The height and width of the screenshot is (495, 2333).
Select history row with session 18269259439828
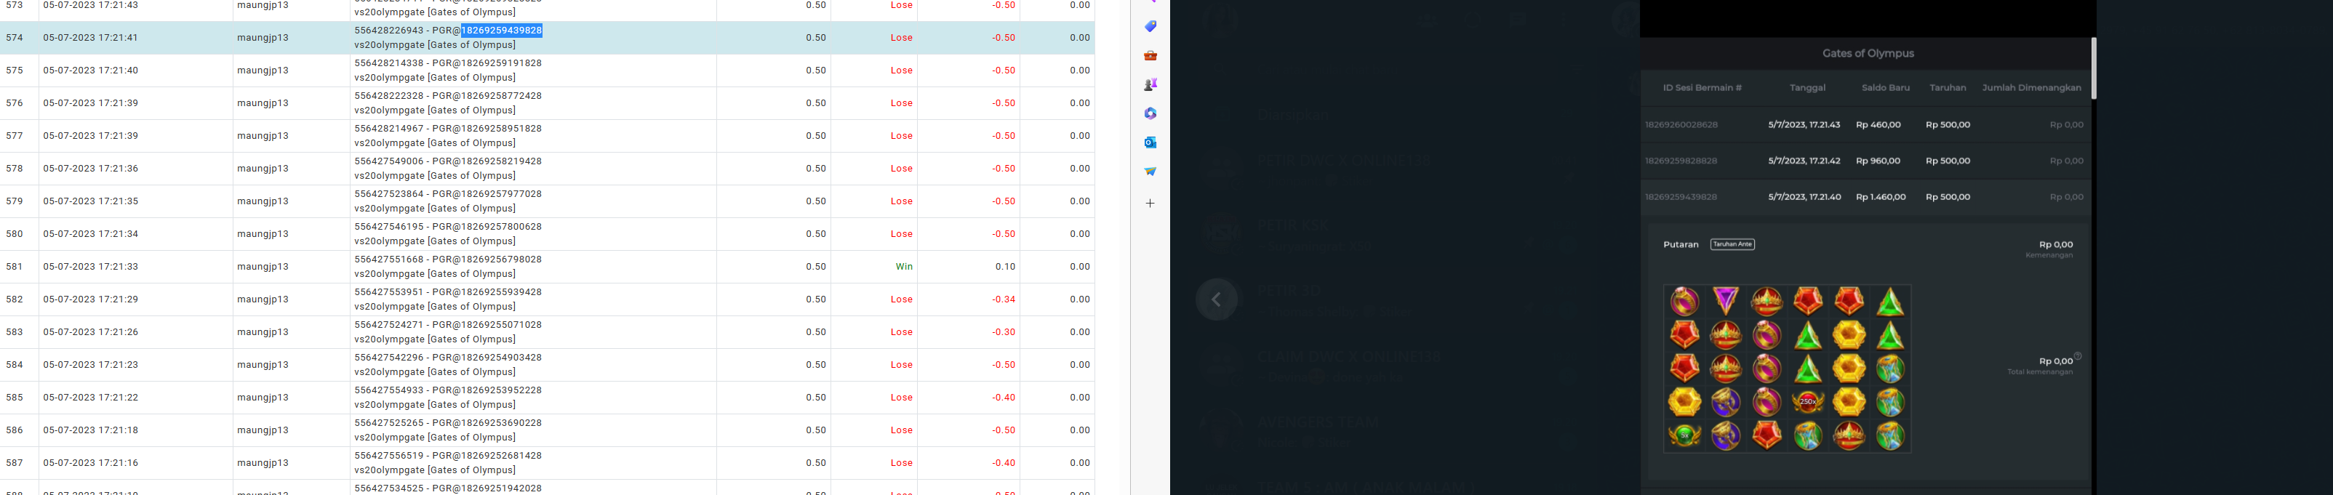tap(1865, 197)
